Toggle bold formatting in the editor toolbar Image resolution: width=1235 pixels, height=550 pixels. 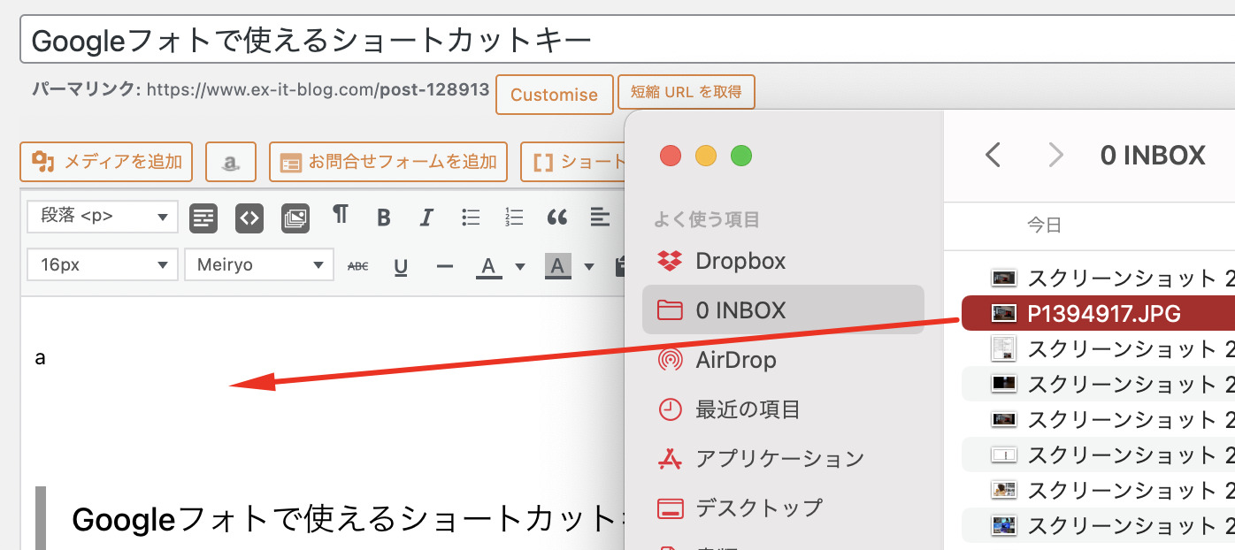point(383,218)
